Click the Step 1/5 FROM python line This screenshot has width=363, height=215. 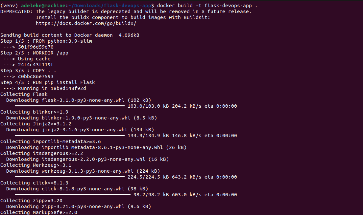pos(46,41)
